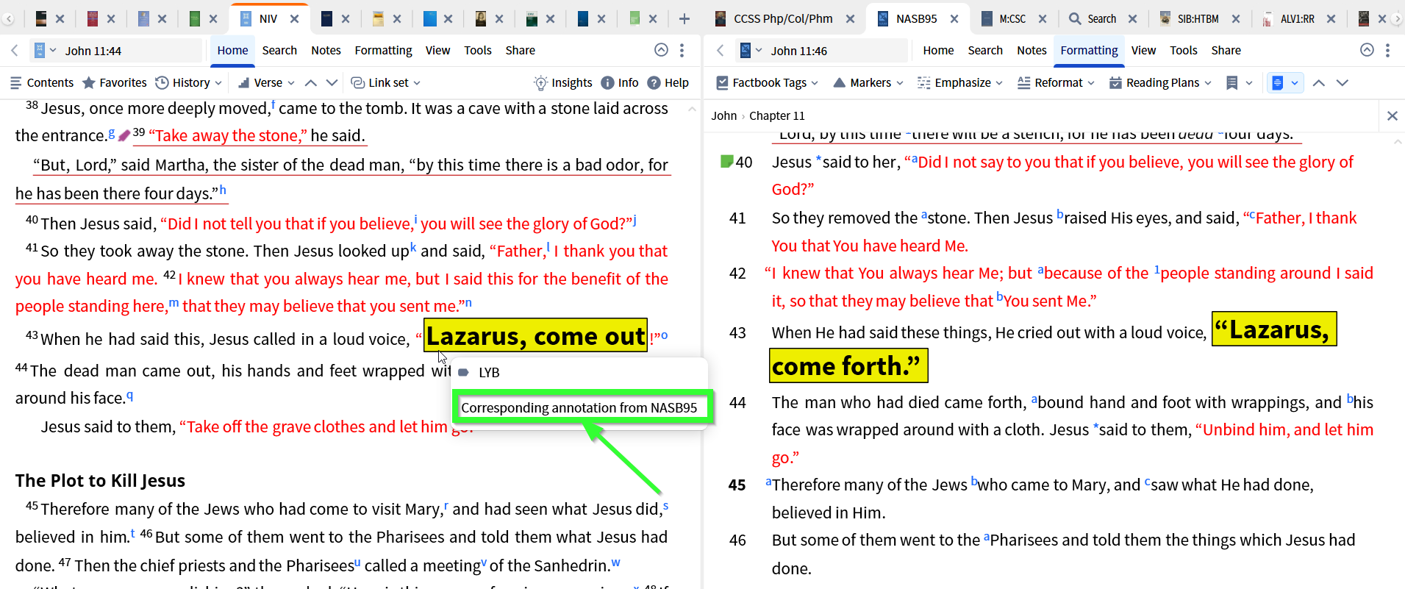The image size is (1405, 589).
Task: Open the NASB95 panel kebab menu
Action: coord(1387,50)
